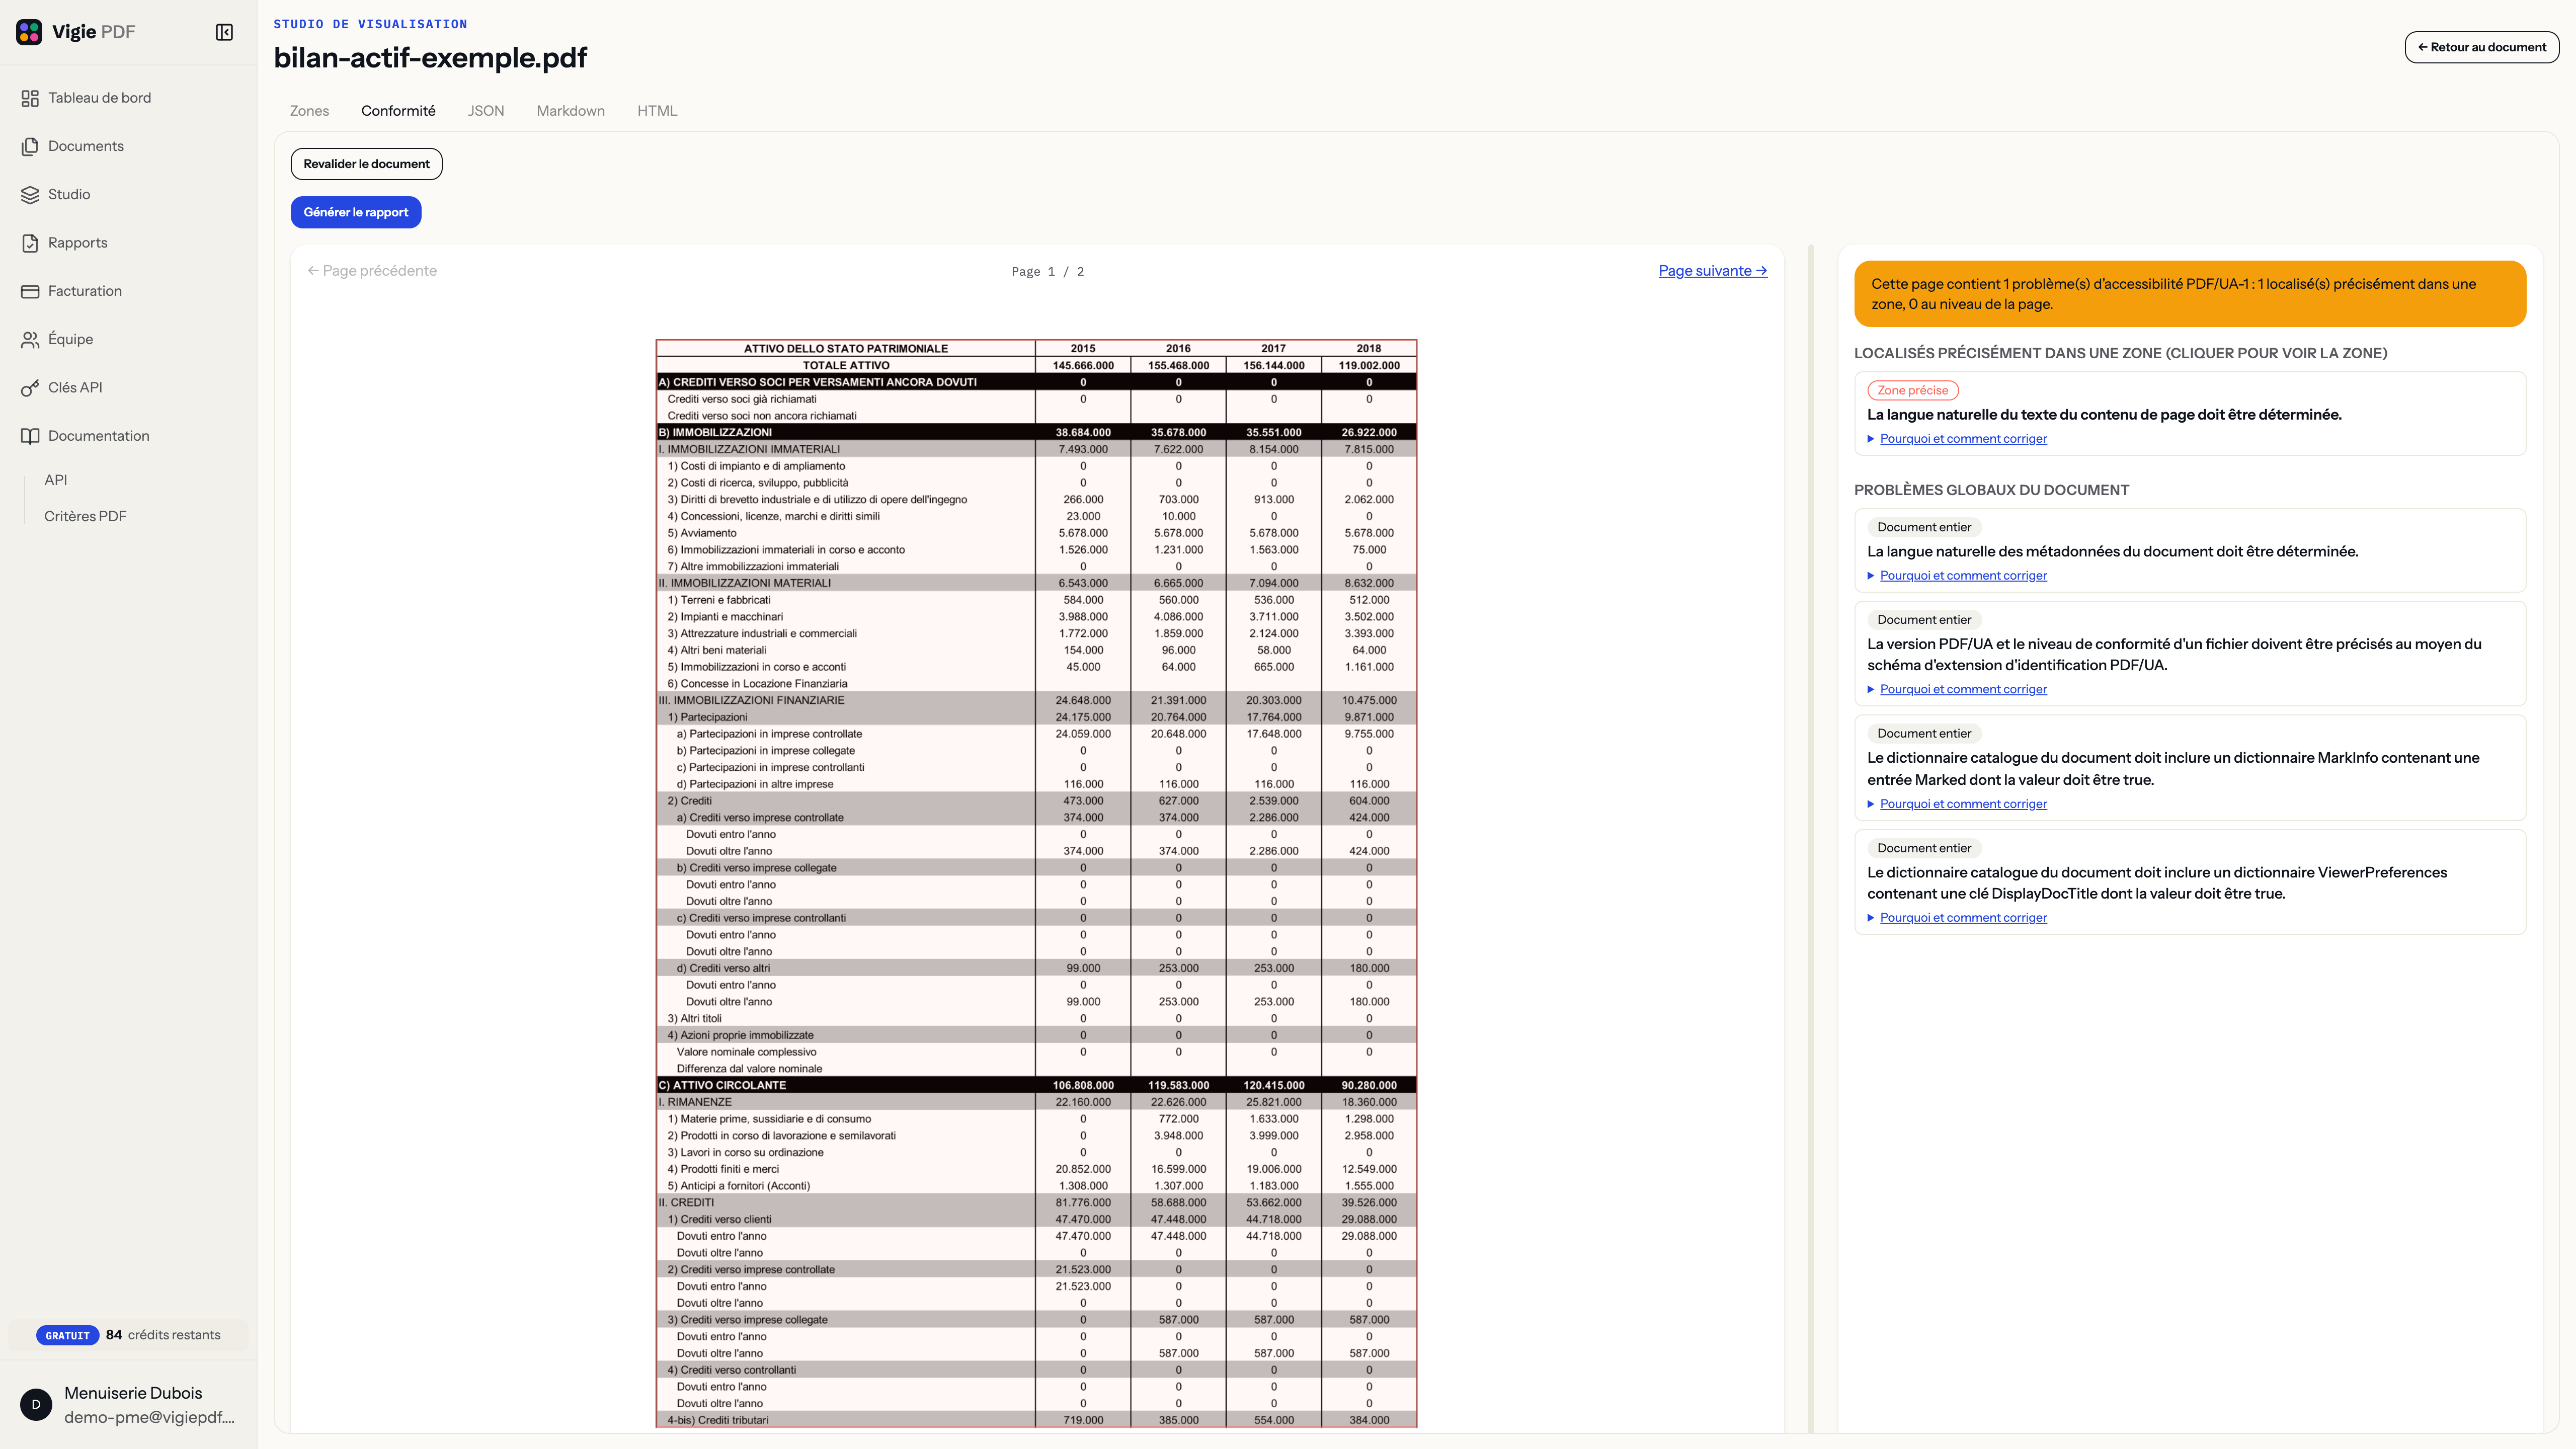Click 'PROBLÈMES GLOBAUX DU DOCUMENT' heading
This screenshot has height=1449, width=2576.
1992,490
